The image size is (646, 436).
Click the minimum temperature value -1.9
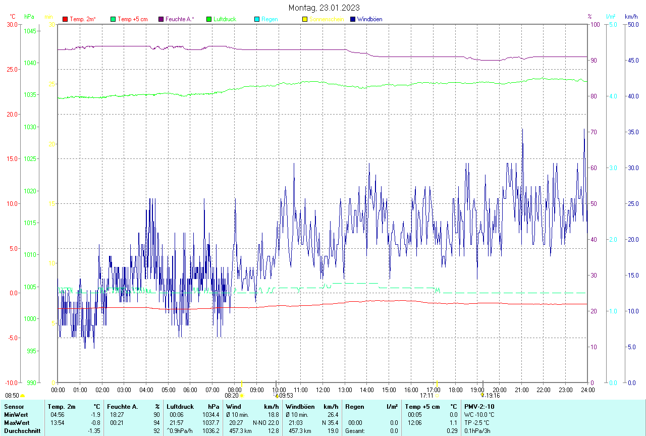coord(95,415)
